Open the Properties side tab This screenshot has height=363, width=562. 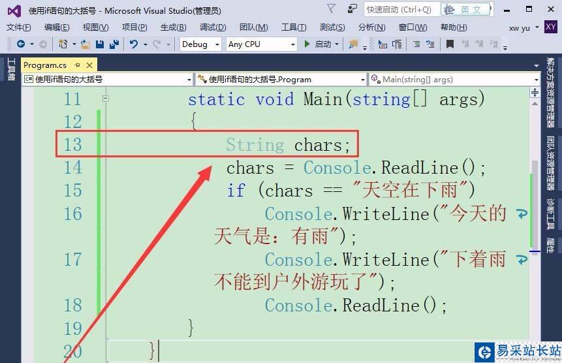tap(550, 245)
